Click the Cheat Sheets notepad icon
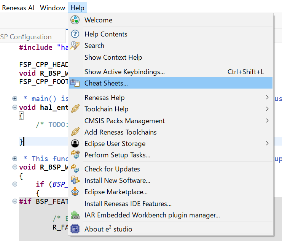Viewport: 282px width, 241px height. [75, 83]
